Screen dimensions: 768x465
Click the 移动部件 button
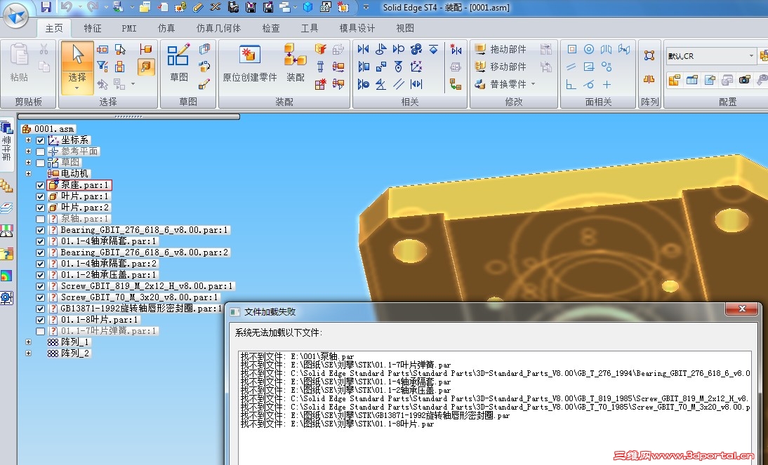501,67
